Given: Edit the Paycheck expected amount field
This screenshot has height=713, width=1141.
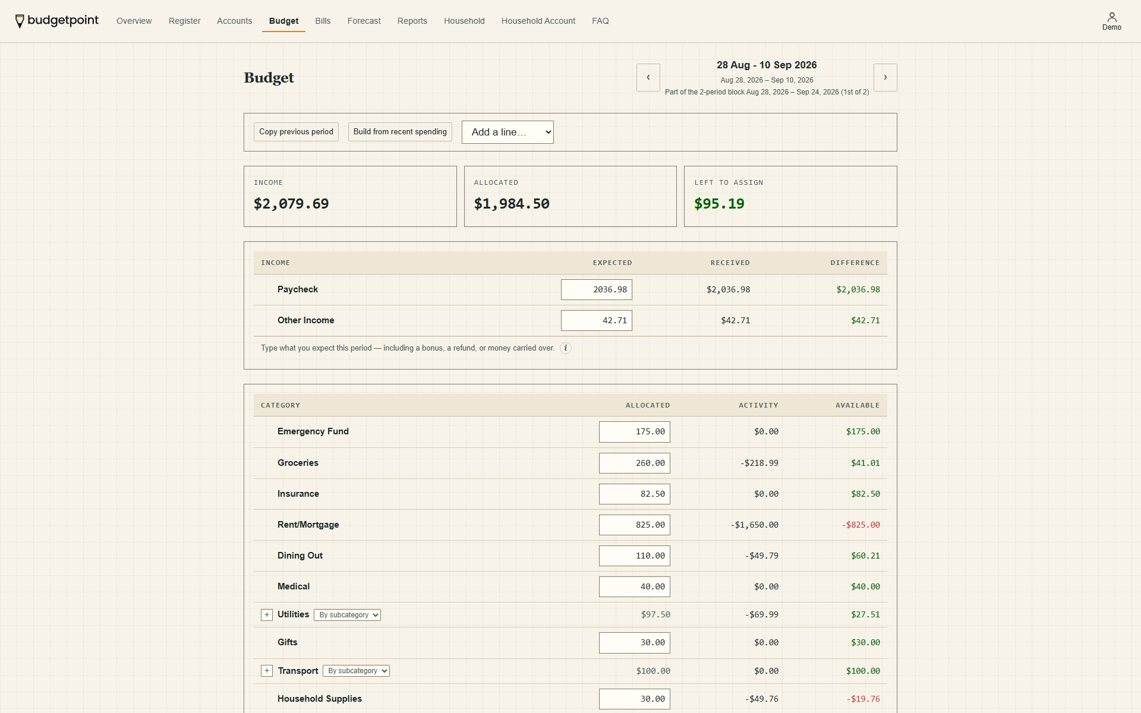Looking at the screenshot, I should click(596, 289).
